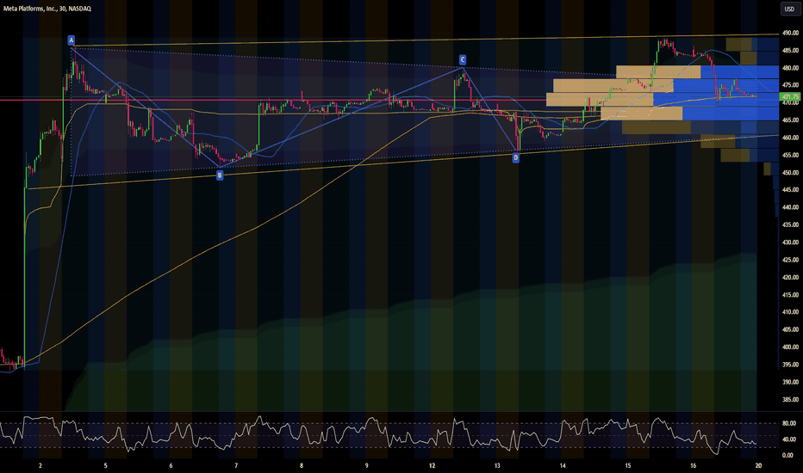
Task: Click the 480.00 price axis label
Action: (x=790, y=68)
